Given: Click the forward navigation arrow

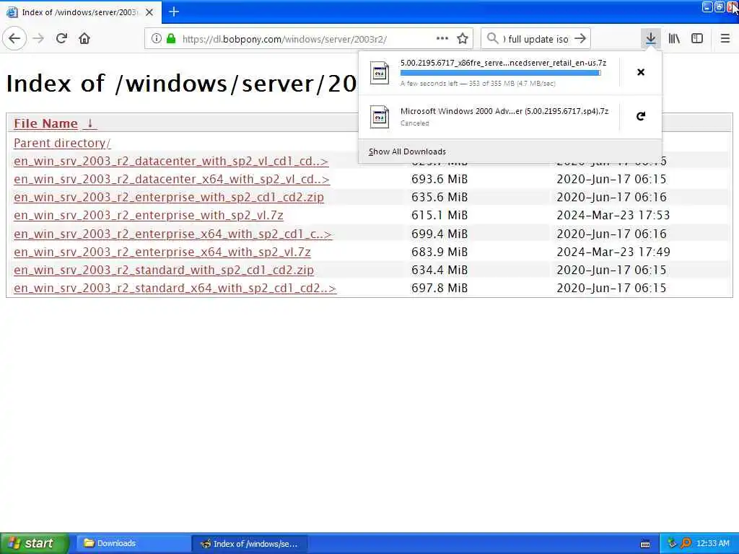Looking at the screenshot, I should (39, 39).
